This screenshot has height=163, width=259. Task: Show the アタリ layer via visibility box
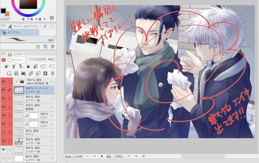pos(3,133)
